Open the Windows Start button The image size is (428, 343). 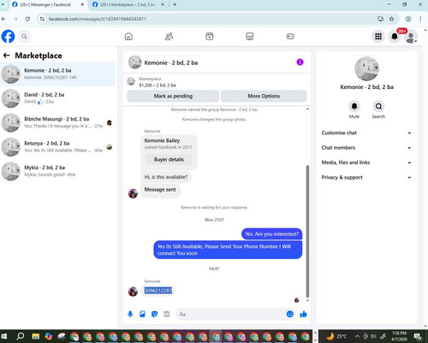pyautogui.click(x=4, y=336)
